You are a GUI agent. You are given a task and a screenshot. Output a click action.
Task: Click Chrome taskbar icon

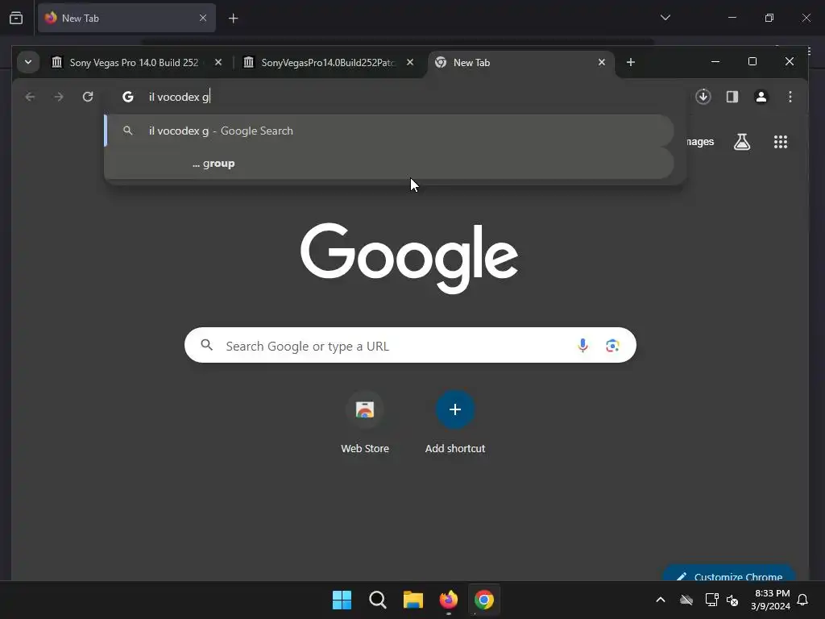(x=484, y=600)
